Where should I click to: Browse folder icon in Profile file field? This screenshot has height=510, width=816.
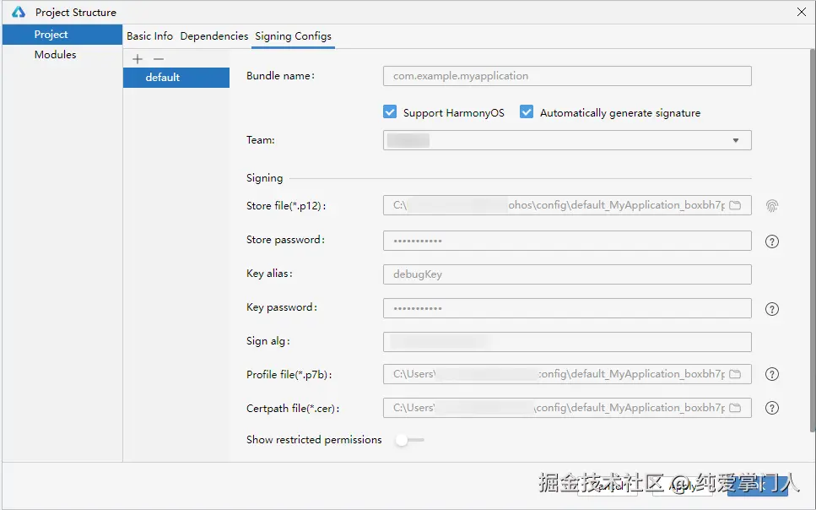[x=735, y=374]
